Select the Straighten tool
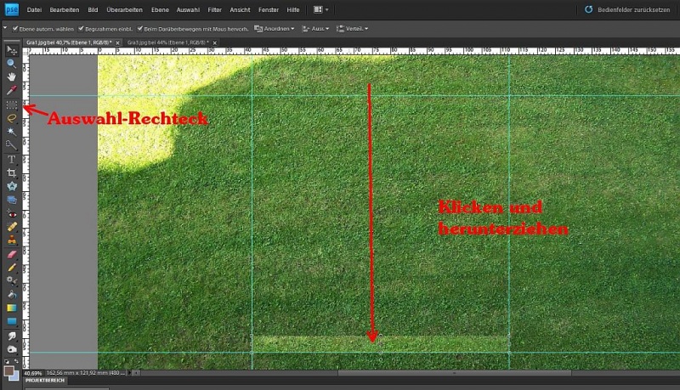Screen dimensions: 680x390 click(x=12, y=200)
